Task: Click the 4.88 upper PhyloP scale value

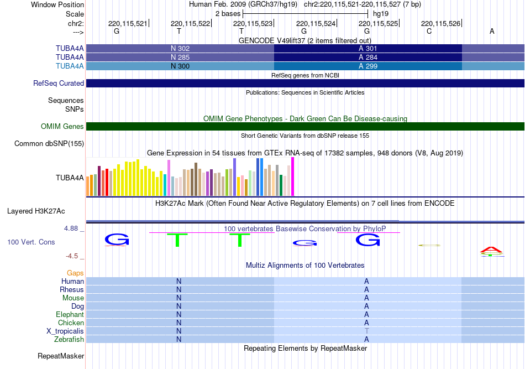Action: (71, 228)
